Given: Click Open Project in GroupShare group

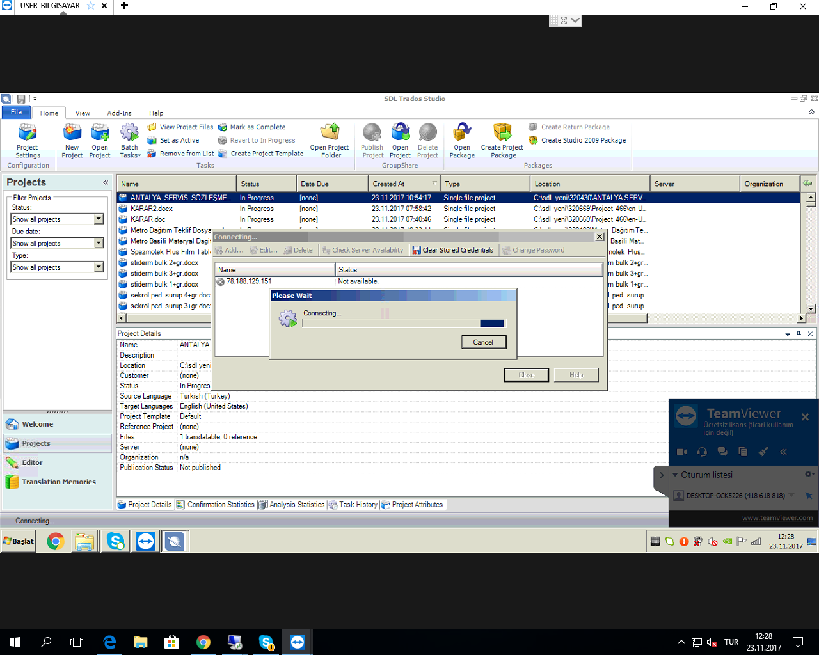Looking at the screenshot, I should click(x=401, y=141).
